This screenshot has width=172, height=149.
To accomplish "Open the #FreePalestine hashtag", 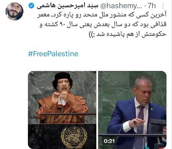I will pyautogui.click(x=53, y=54).
